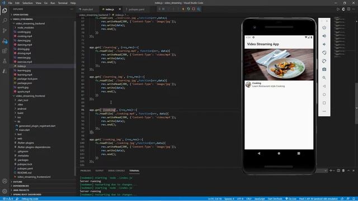Kill terminal with the trash icon
358x201 pixels.
pos(343,170)
